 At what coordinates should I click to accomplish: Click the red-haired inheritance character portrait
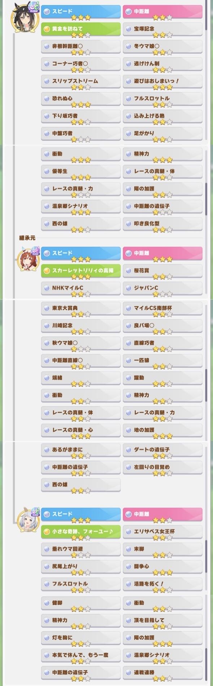click(x=27, y=260)
